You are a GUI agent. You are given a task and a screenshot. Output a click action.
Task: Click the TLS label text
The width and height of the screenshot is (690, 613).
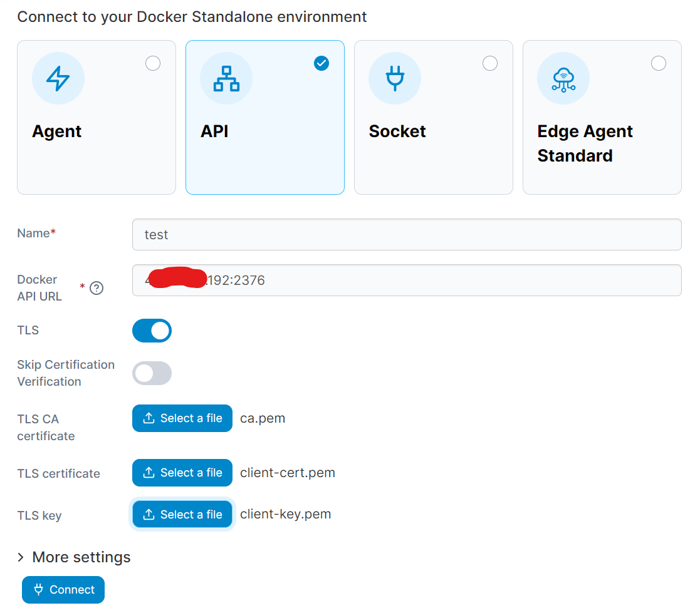(28, 330)
